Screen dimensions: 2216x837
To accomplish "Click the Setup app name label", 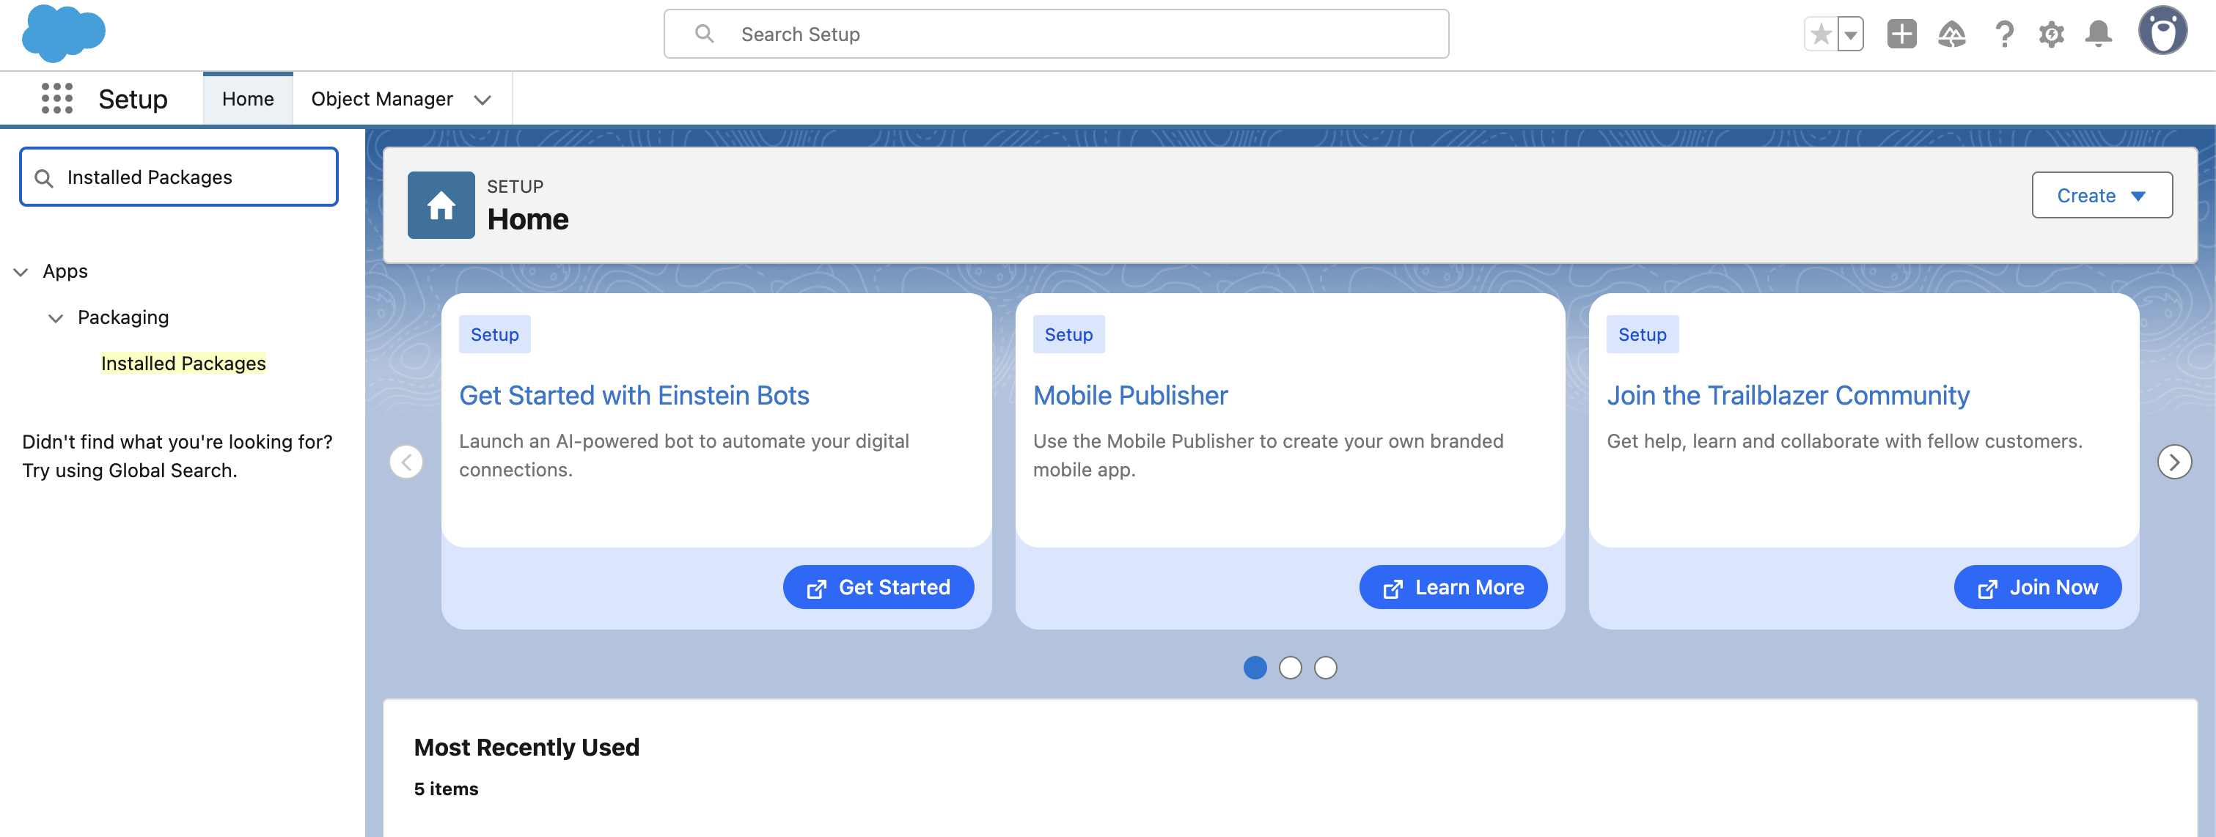I will 133,99.
